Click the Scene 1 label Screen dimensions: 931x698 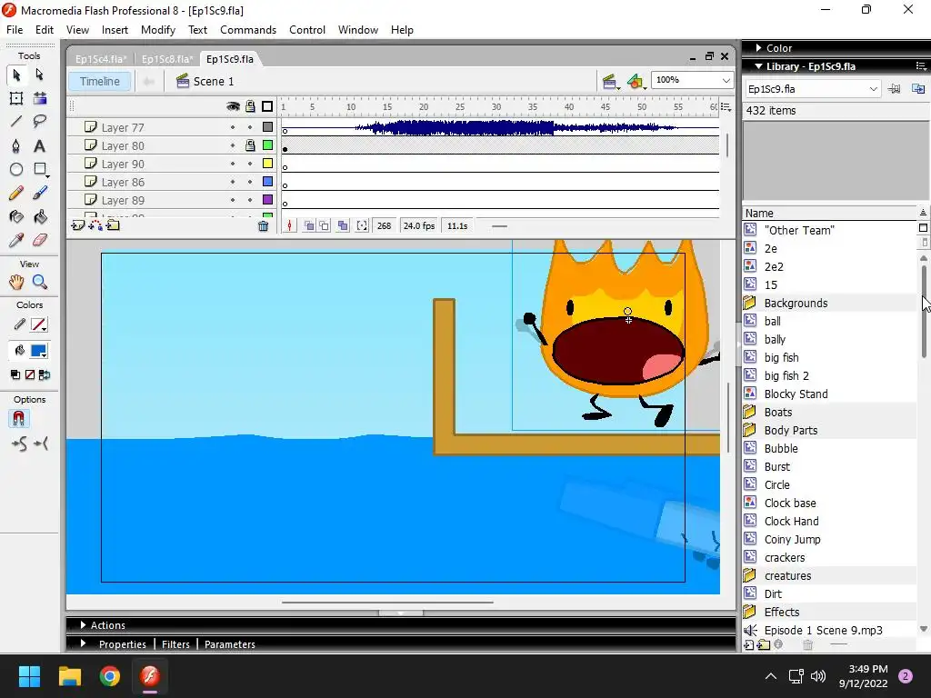coord(213,81)
